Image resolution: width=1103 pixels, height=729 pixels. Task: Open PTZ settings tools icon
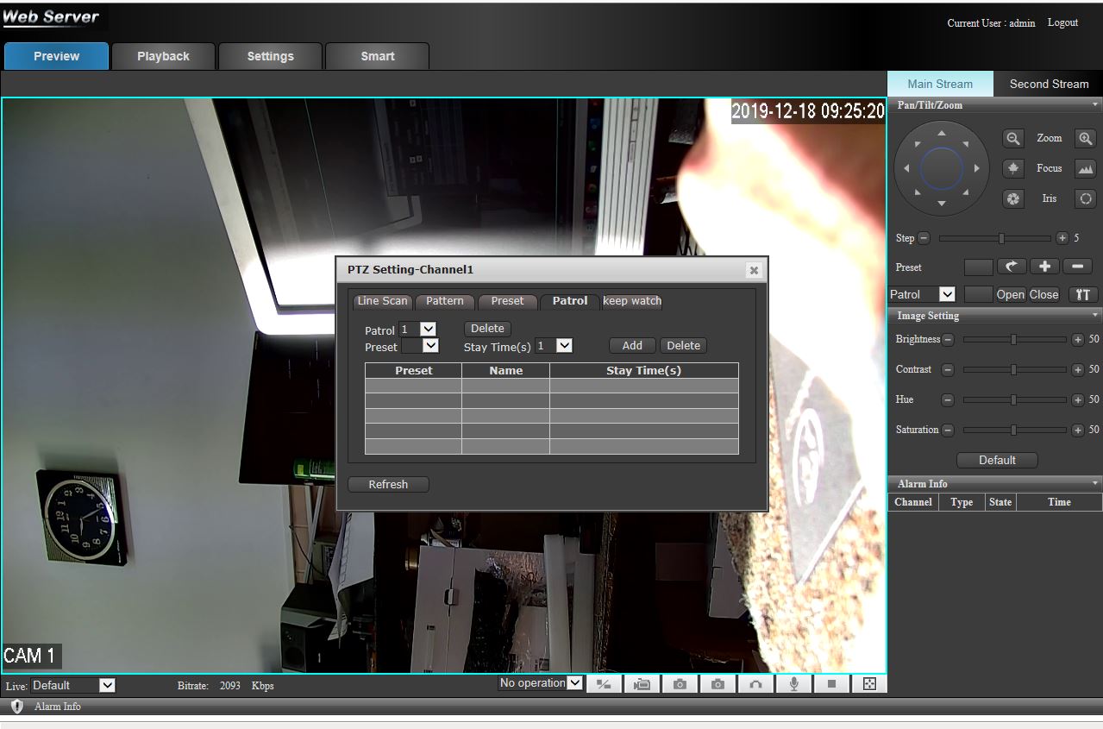(x=1084, y=294)
